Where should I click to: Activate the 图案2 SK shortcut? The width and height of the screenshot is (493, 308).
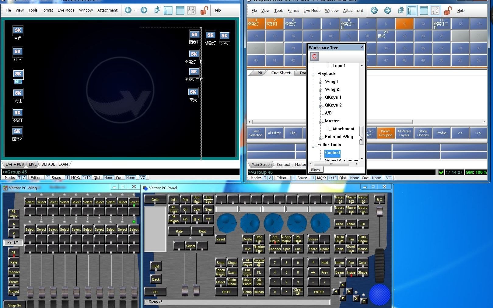pos(17,131)
